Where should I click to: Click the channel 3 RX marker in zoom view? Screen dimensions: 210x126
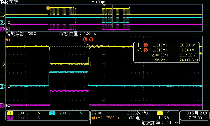coord(2,106)
